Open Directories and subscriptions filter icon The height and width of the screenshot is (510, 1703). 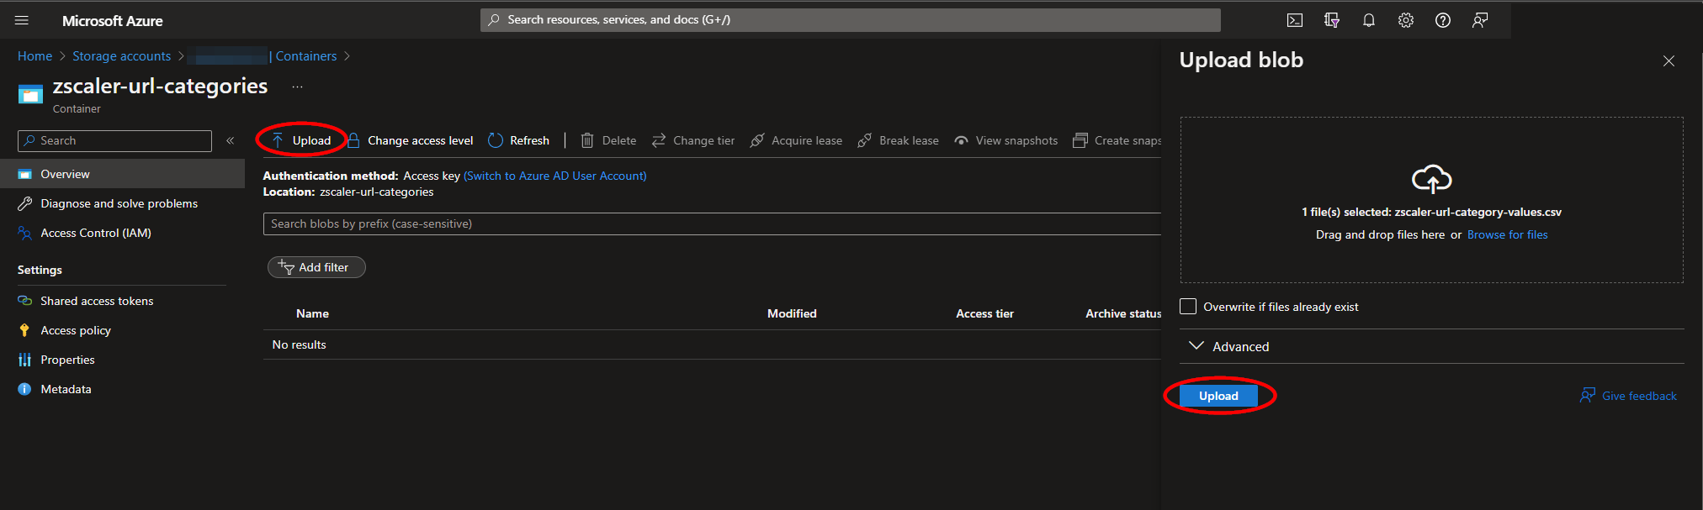(1332, 20)
